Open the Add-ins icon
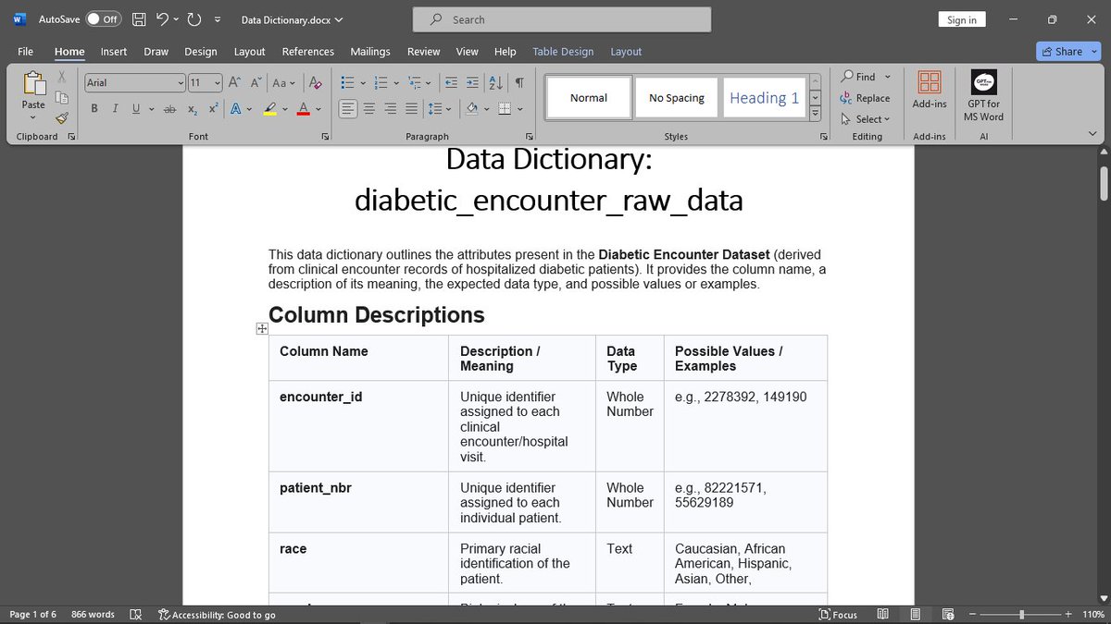 tap(930, 81)
